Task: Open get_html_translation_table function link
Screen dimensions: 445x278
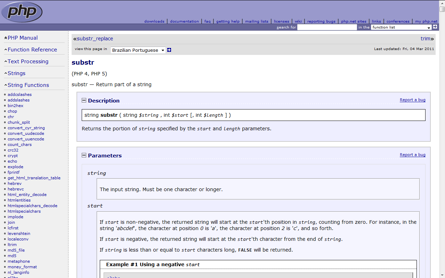Action: 34,178
